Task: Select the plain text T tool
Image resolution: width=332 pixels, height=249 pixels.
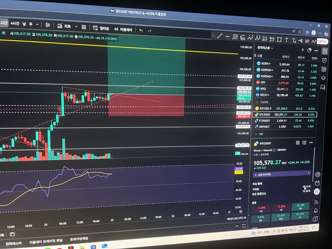Action: [286, 40]
